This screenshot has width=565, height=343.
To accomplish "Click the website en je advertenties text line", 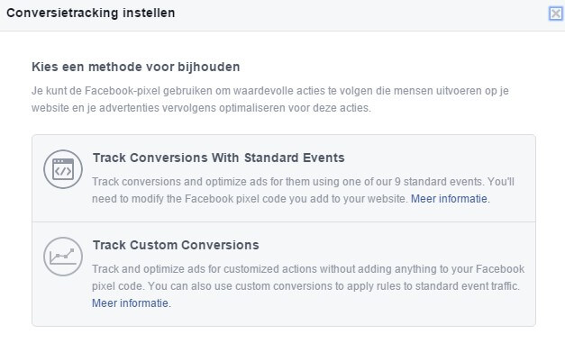I will tap(201, 108).
